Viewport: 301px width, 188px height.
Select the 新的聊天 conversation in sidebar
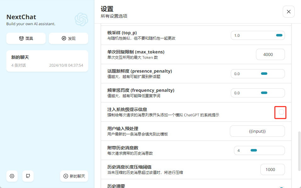click(x=47, y=61)
